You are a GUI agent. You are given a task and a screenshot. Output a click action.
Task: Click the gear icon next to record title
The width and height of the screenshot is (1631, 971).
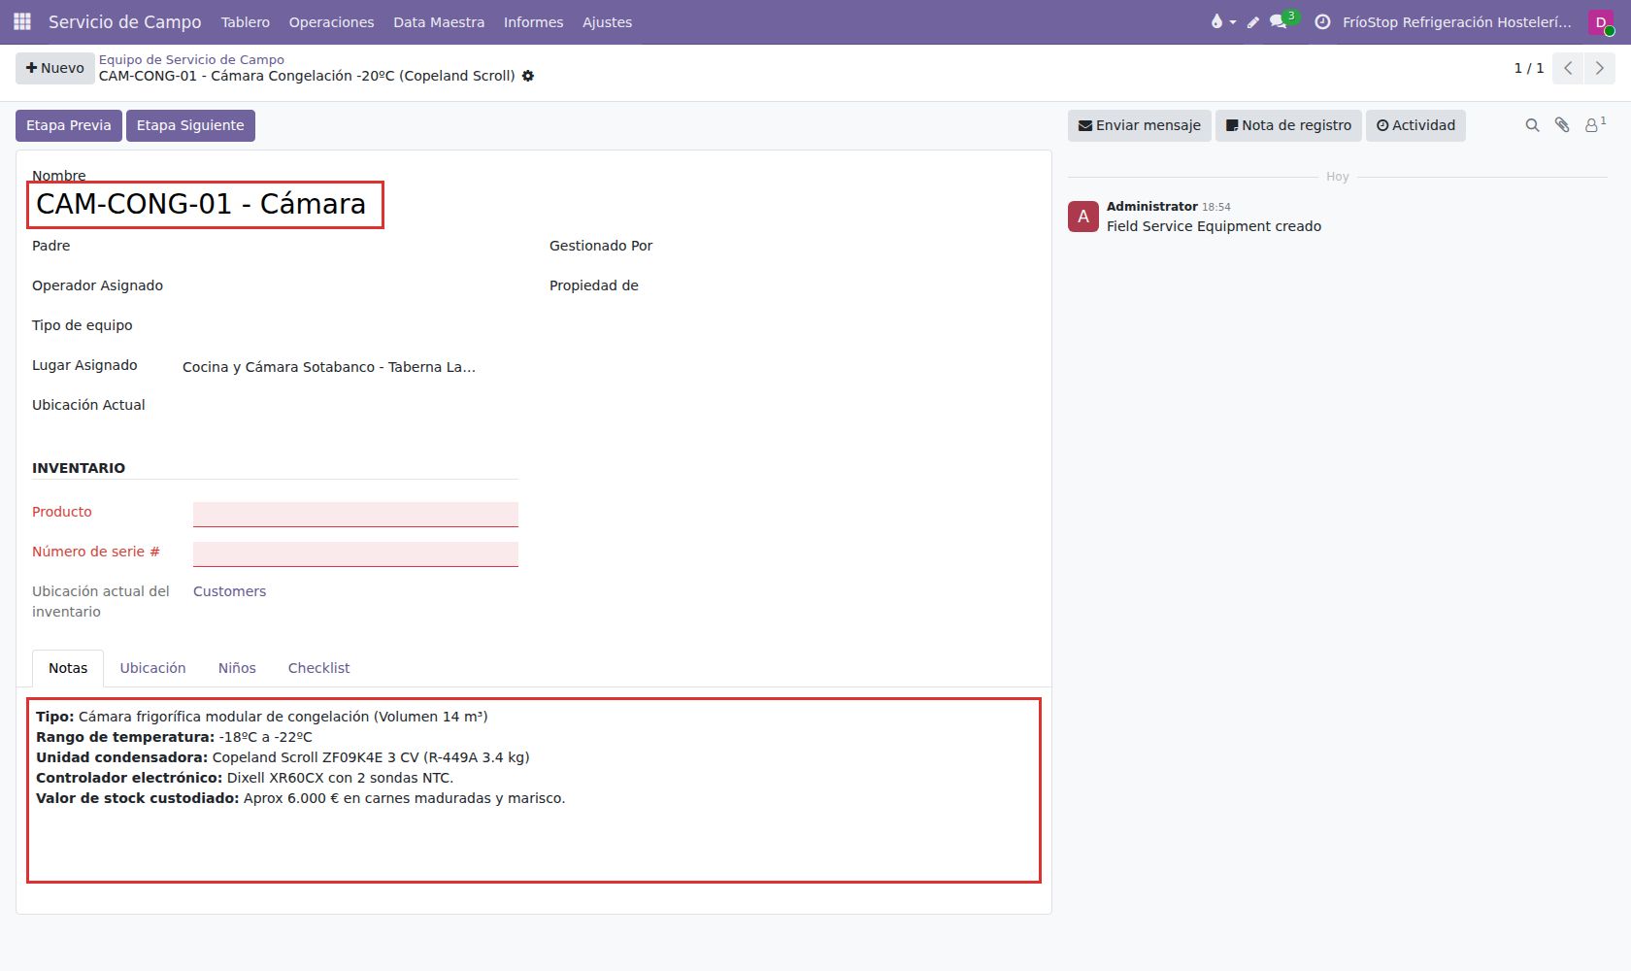click(528, 76)
